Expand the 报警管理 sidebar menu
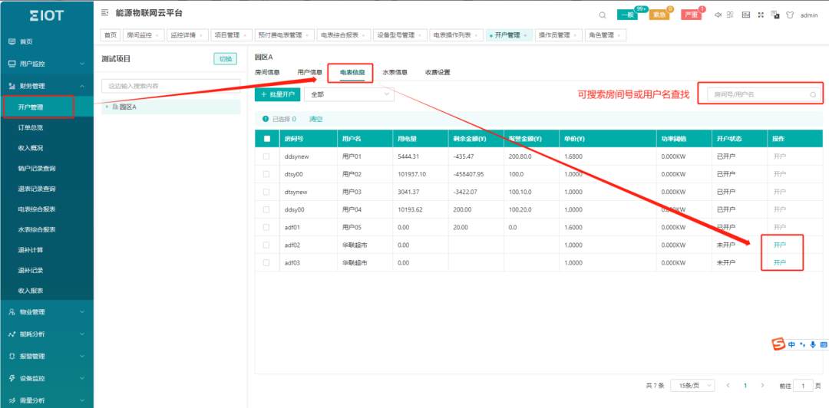829x408 pixels. pyautogui.click(x=47, y=356)
